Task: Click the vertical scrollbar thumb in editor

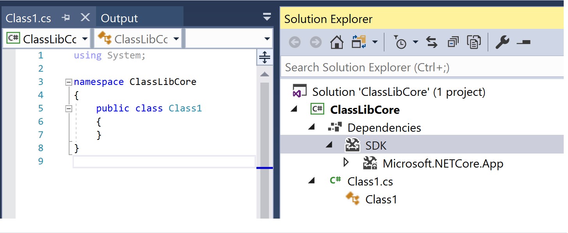Action: tap(265, 150)
